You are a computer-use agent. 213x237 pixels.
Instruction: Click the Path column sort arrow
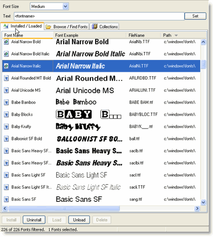[176, 35]
